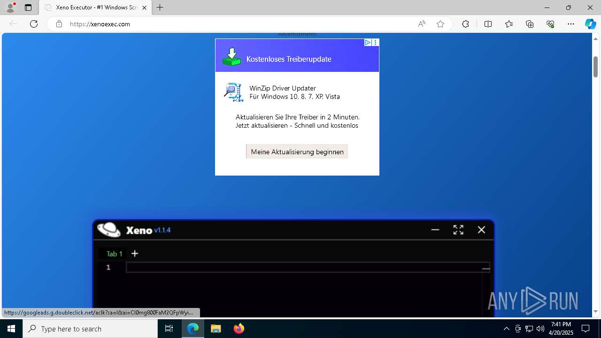Open the Favorites list

(509, 24)
